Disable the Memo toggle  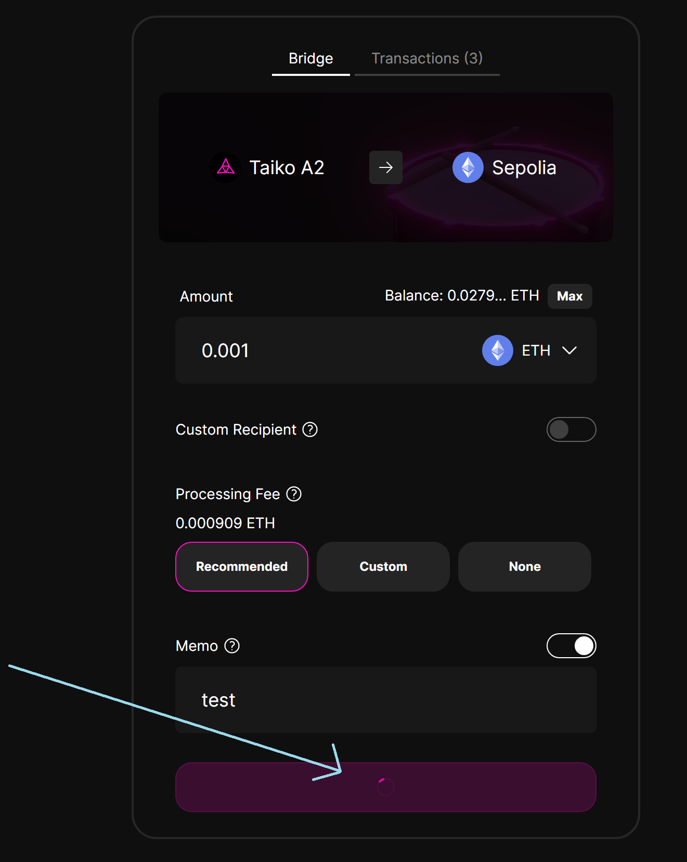(571, 645)
